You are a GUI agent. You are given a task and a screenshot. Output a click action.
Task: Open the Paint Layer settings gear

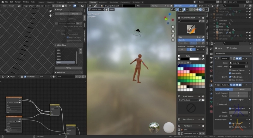(x=203, y=126)
